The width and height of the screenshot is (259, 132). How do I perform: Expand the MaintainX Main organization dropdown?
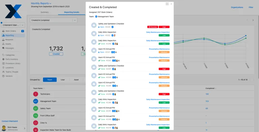coord(13,25)
